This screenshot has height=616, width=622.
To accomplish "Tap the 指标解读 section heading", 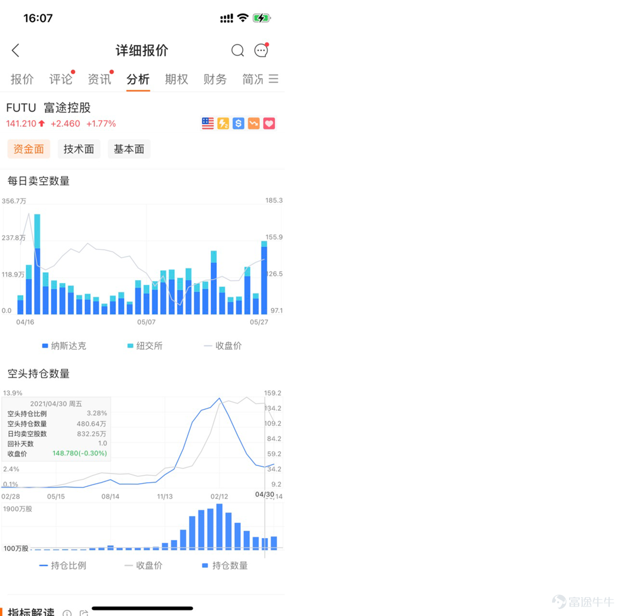I will [x=31, y=612].
